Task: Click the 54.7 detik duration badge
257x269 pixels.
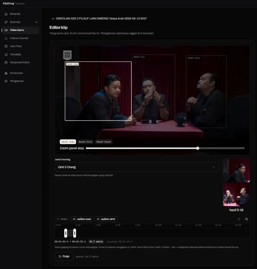Action: (x=96, y=241)
